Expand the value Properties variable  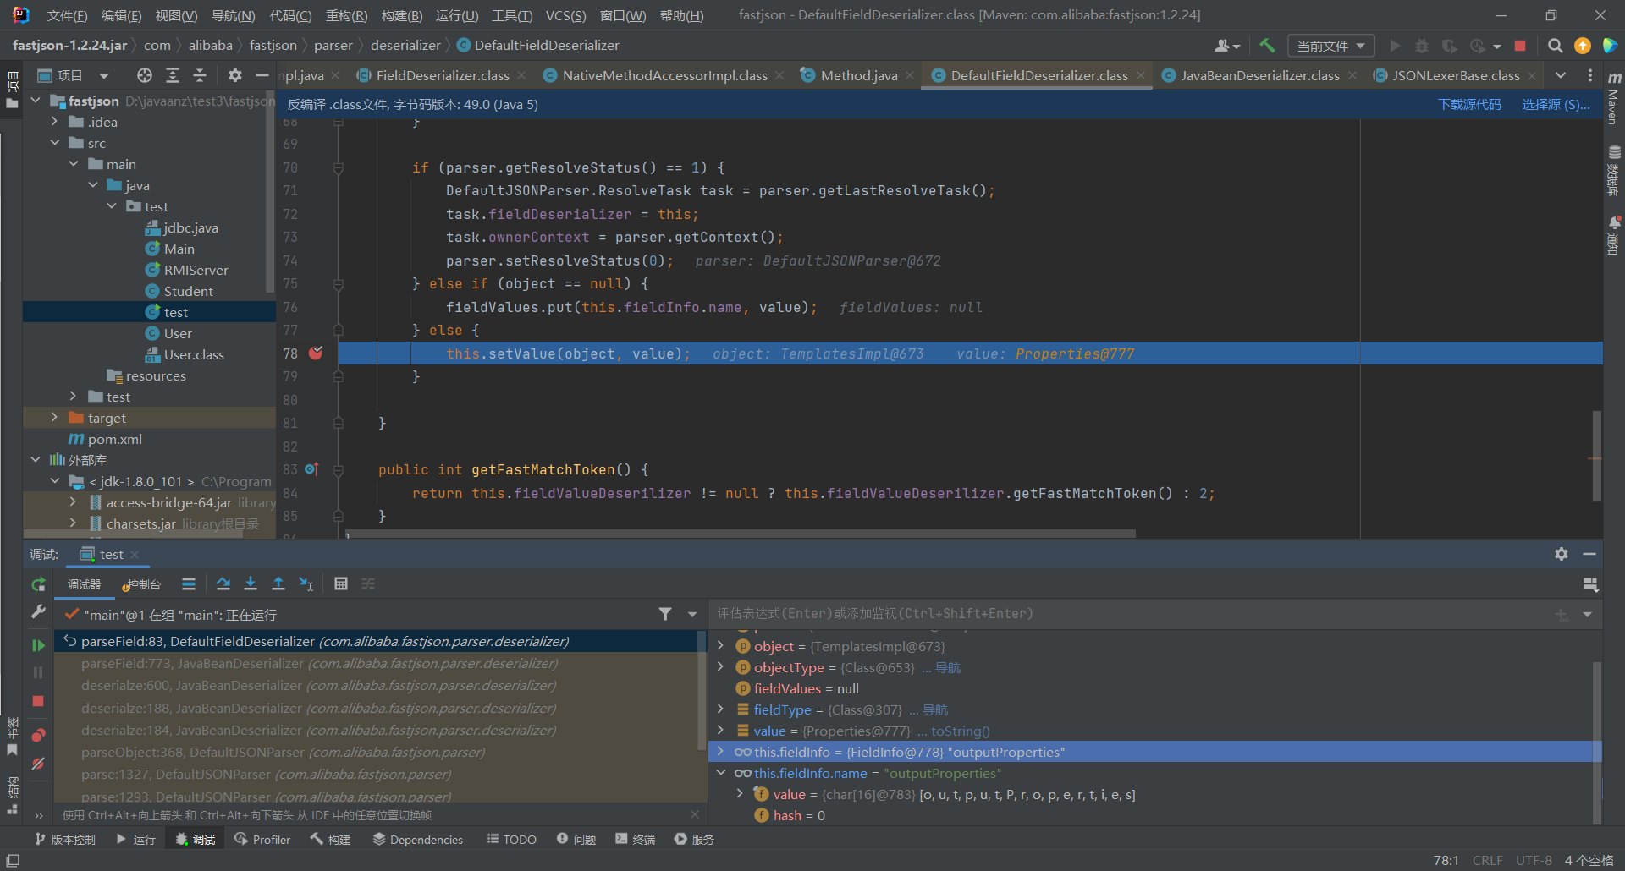[x=721, y=731]
